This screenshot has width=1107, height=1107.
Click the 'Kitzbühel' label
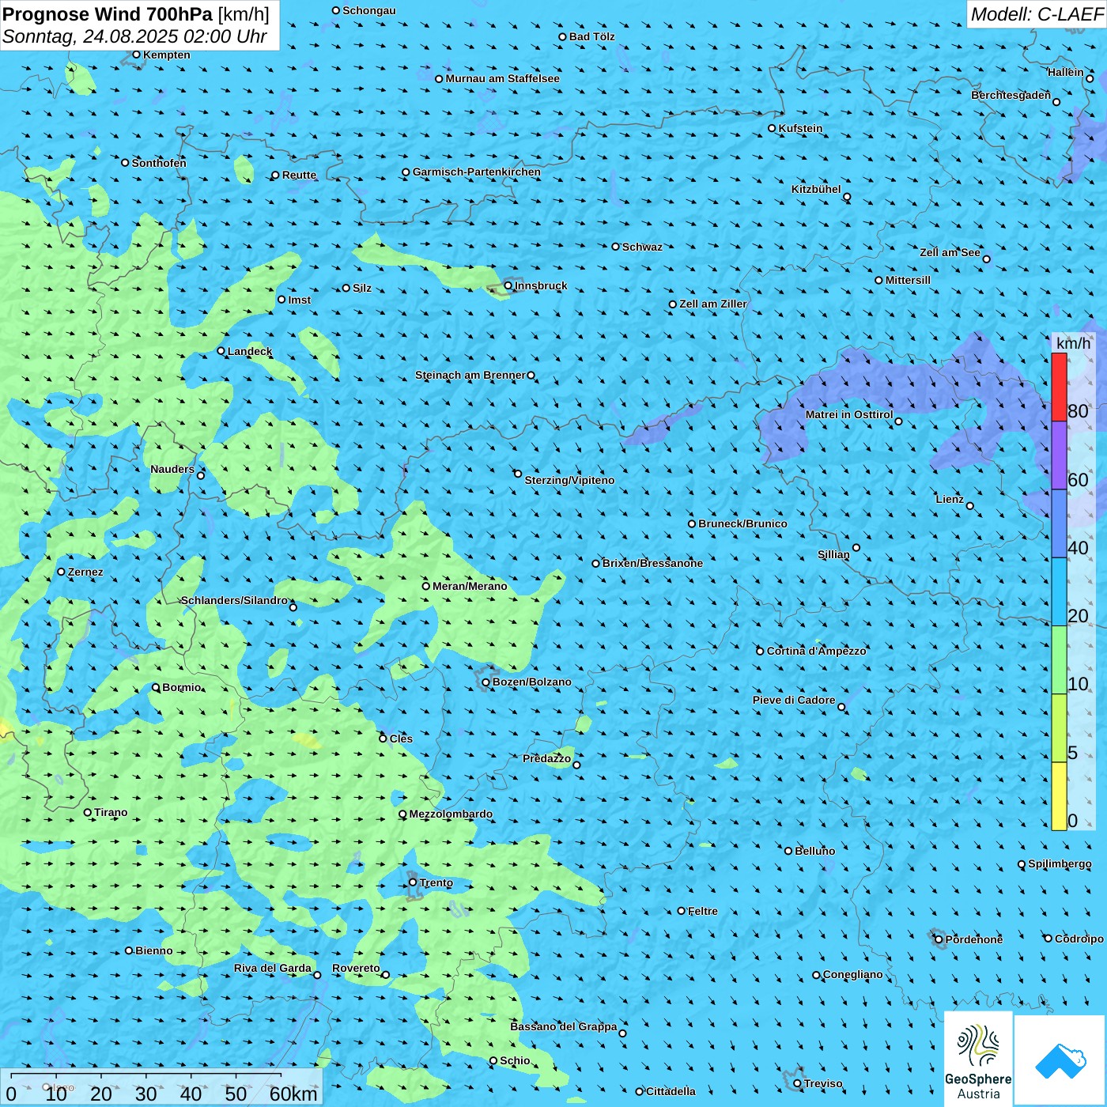(x=816, y=189)
